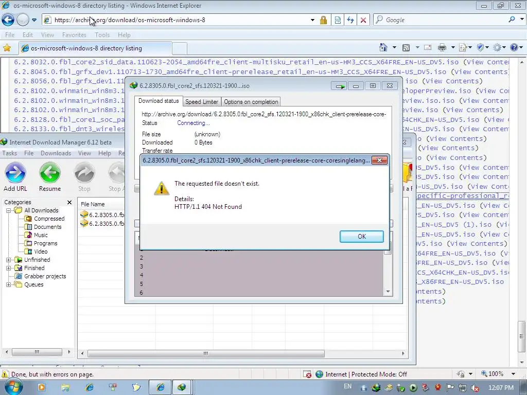Viewport: 527px width, 395px height.
Task: Click the Home icon in command bar
Action: pos(383,47)
